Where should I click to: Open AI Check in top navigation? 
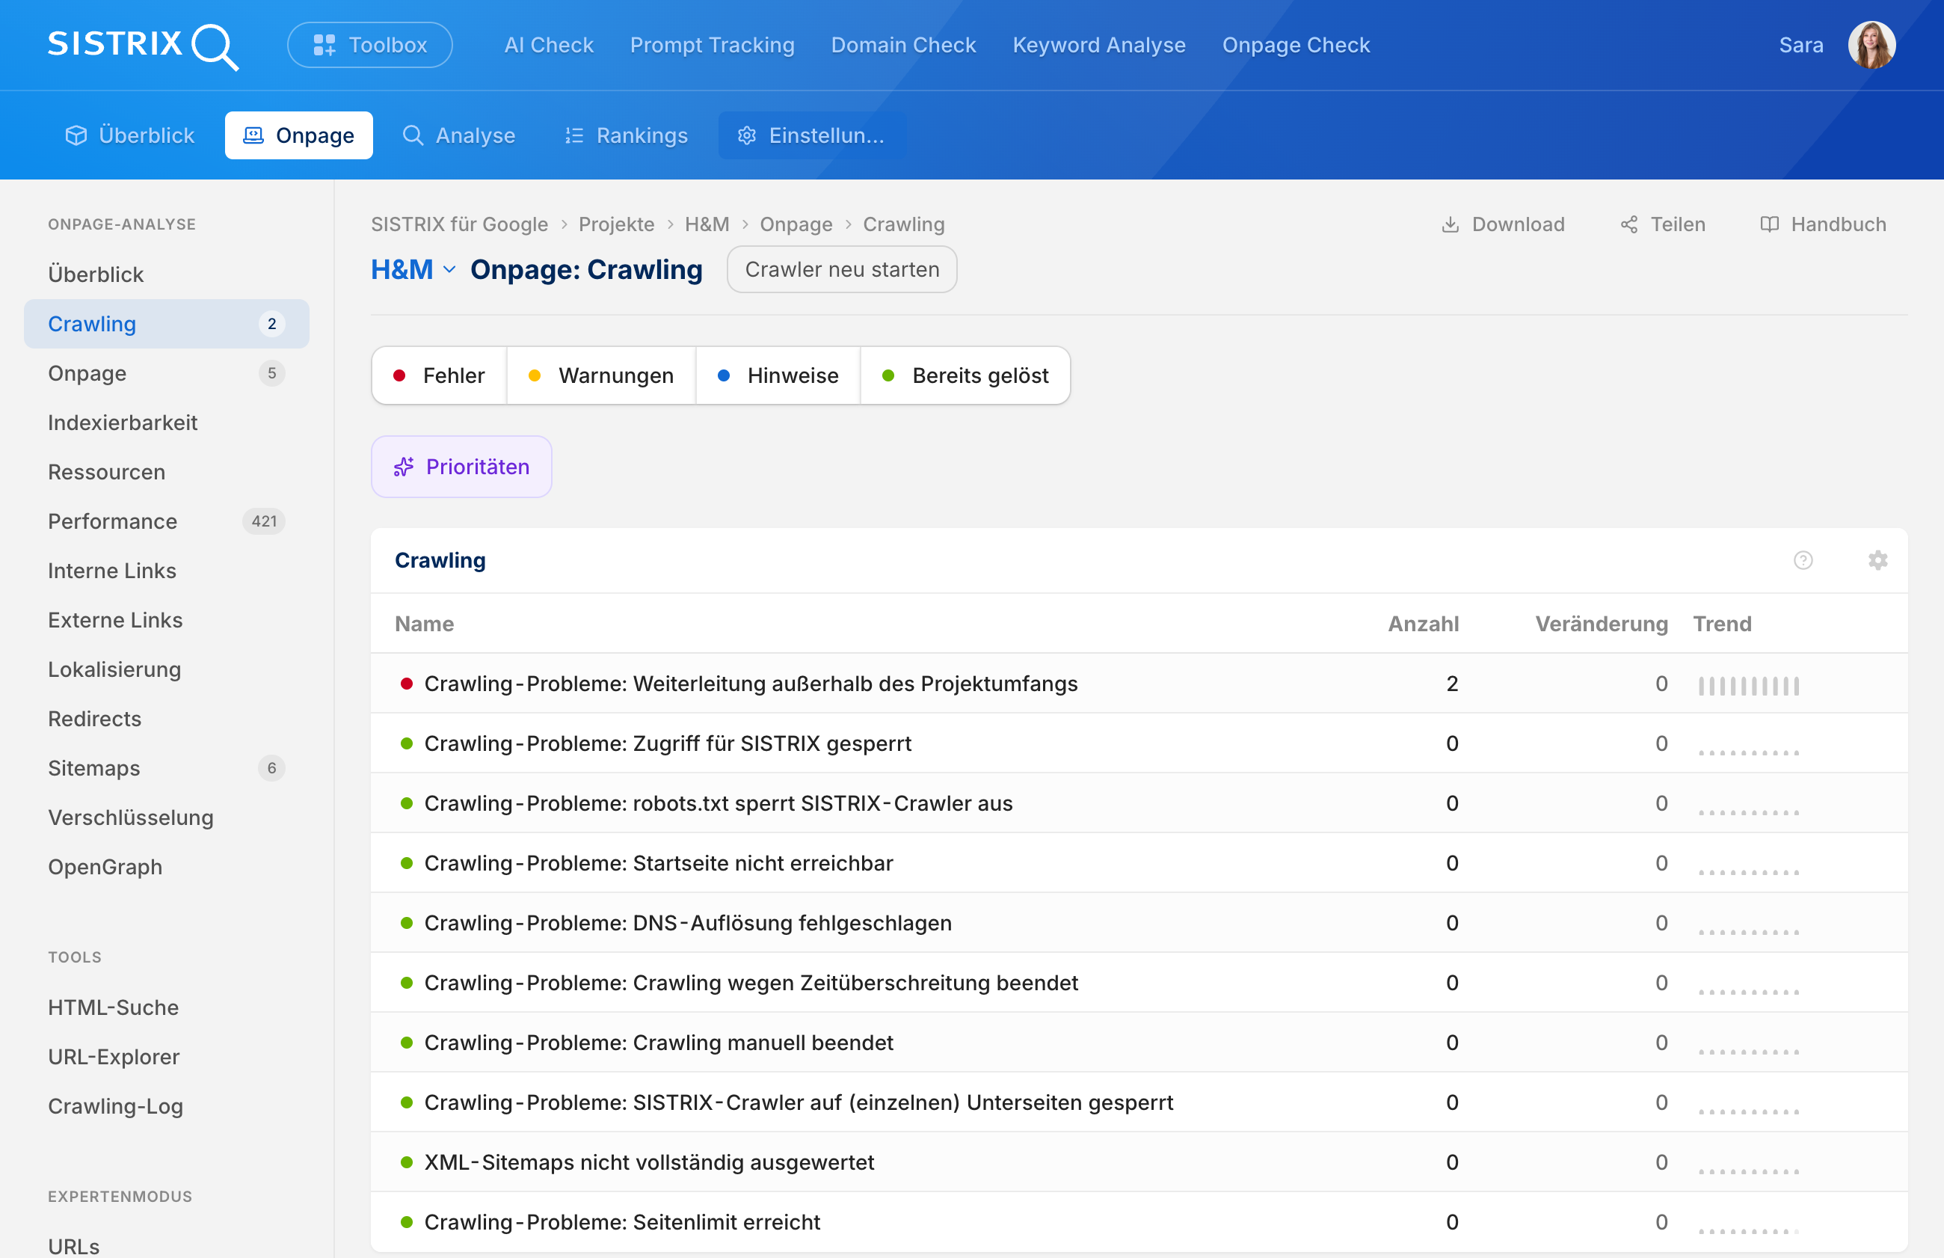tap(549, 45)
